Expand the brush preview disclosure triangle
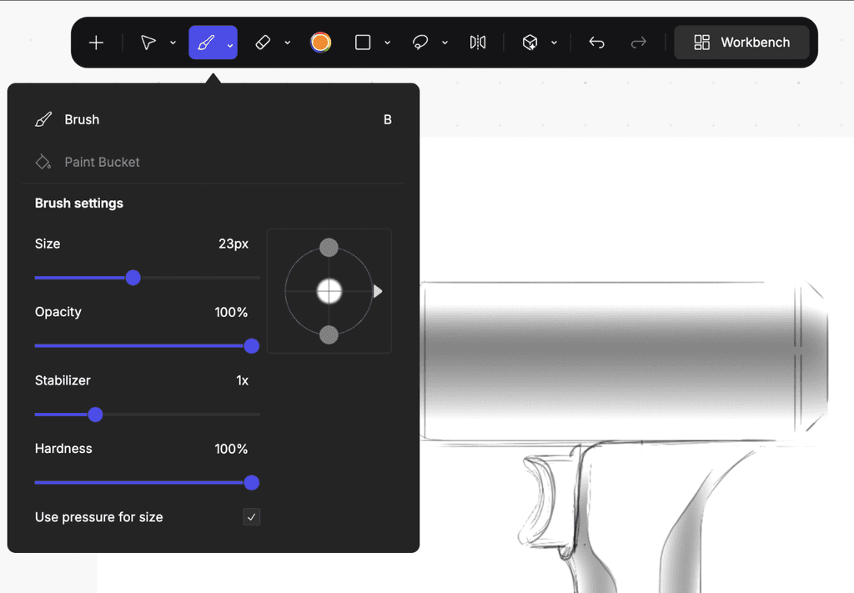This screenshot has width=854, height=593. coord(378,291)
